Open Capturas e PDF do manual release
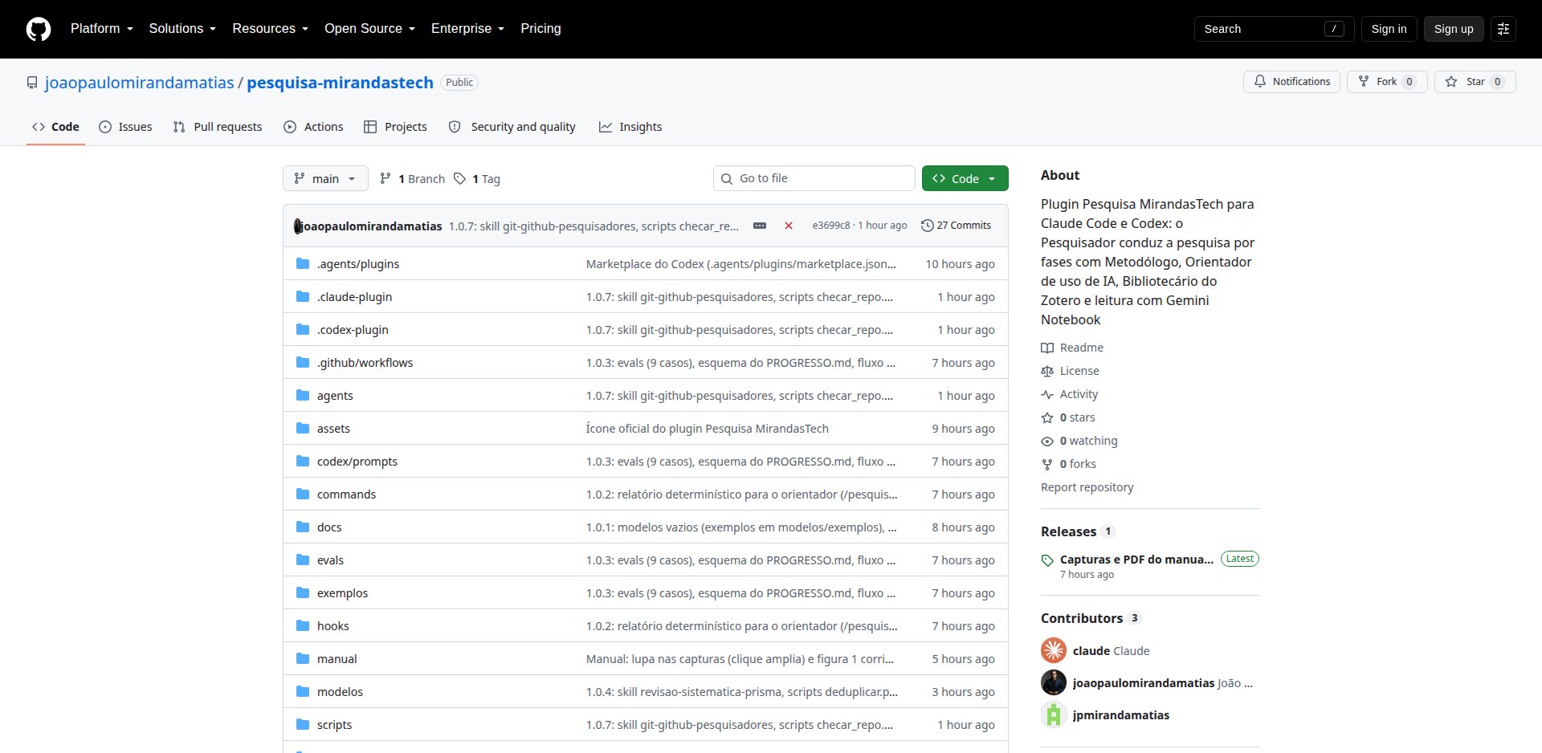1542x753 pixels. point(1136,560)
